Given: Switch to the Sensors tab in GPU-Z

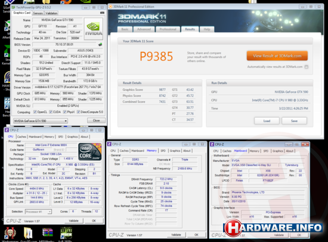Looking at the screenshot, I should [38, 13].
